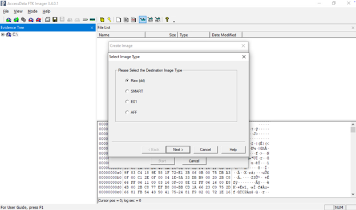This screenshot has width=356, height=210.
Task: Toggle the automatic file view glasses icon
Action: pos(143,20)
